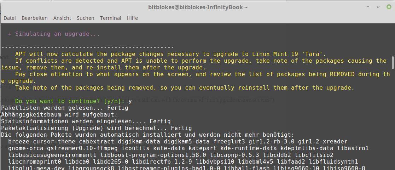Click the minimize window icon
This screenshot has width=395, height=170.
pyautogui.click(x=368, y=7)
